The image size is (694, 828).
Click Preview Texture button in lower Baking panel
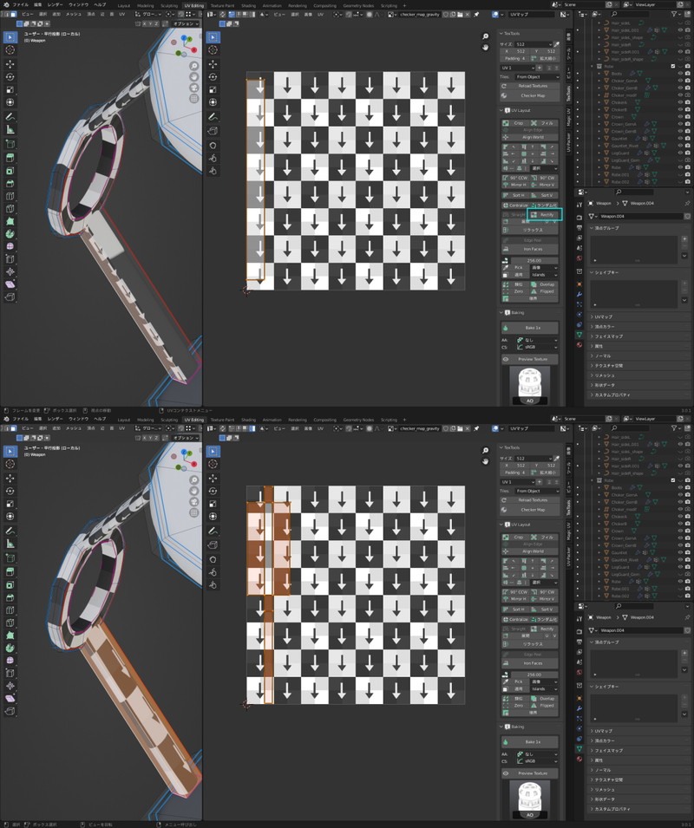tap(529, 773)
